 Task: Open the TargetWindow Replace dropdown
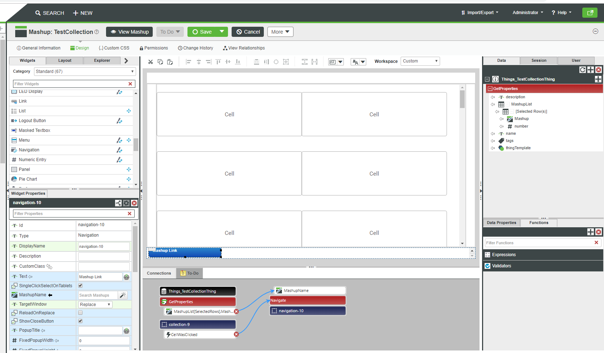coord(95,304)
